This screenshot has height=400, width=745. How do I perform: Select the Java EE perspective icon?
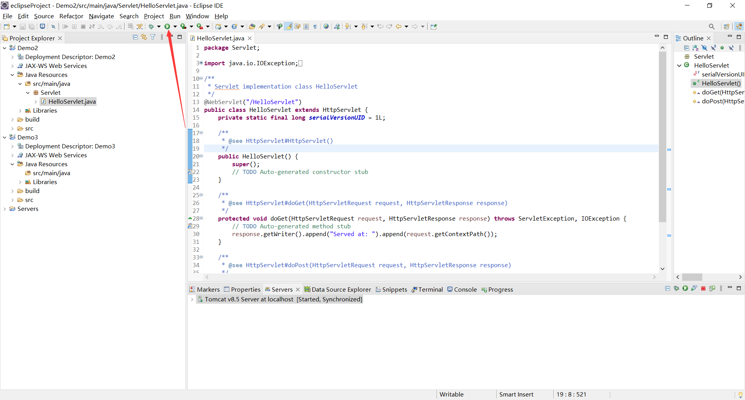tap(739, 26)
